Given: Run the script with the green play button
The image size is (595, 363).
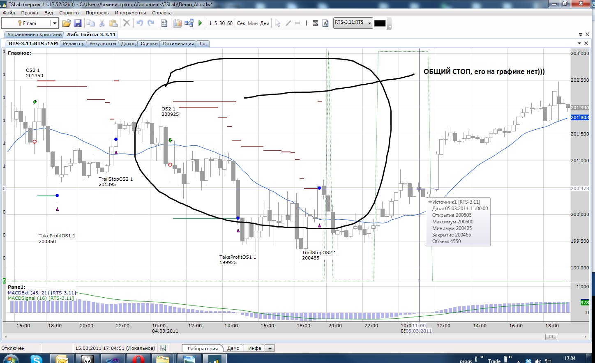Looking at the screenshot, I should (x=200, y=23).
